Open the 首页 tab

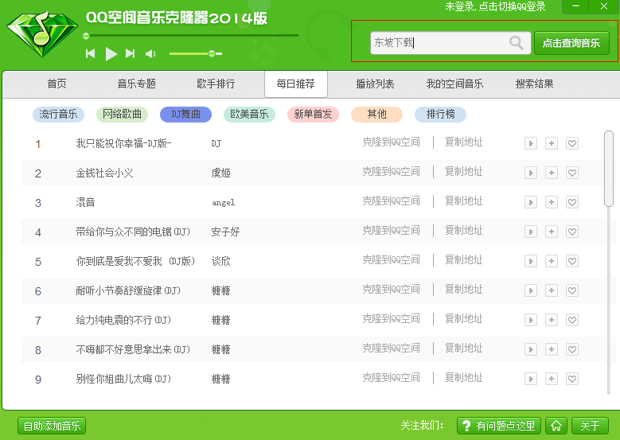click(57, 84)
